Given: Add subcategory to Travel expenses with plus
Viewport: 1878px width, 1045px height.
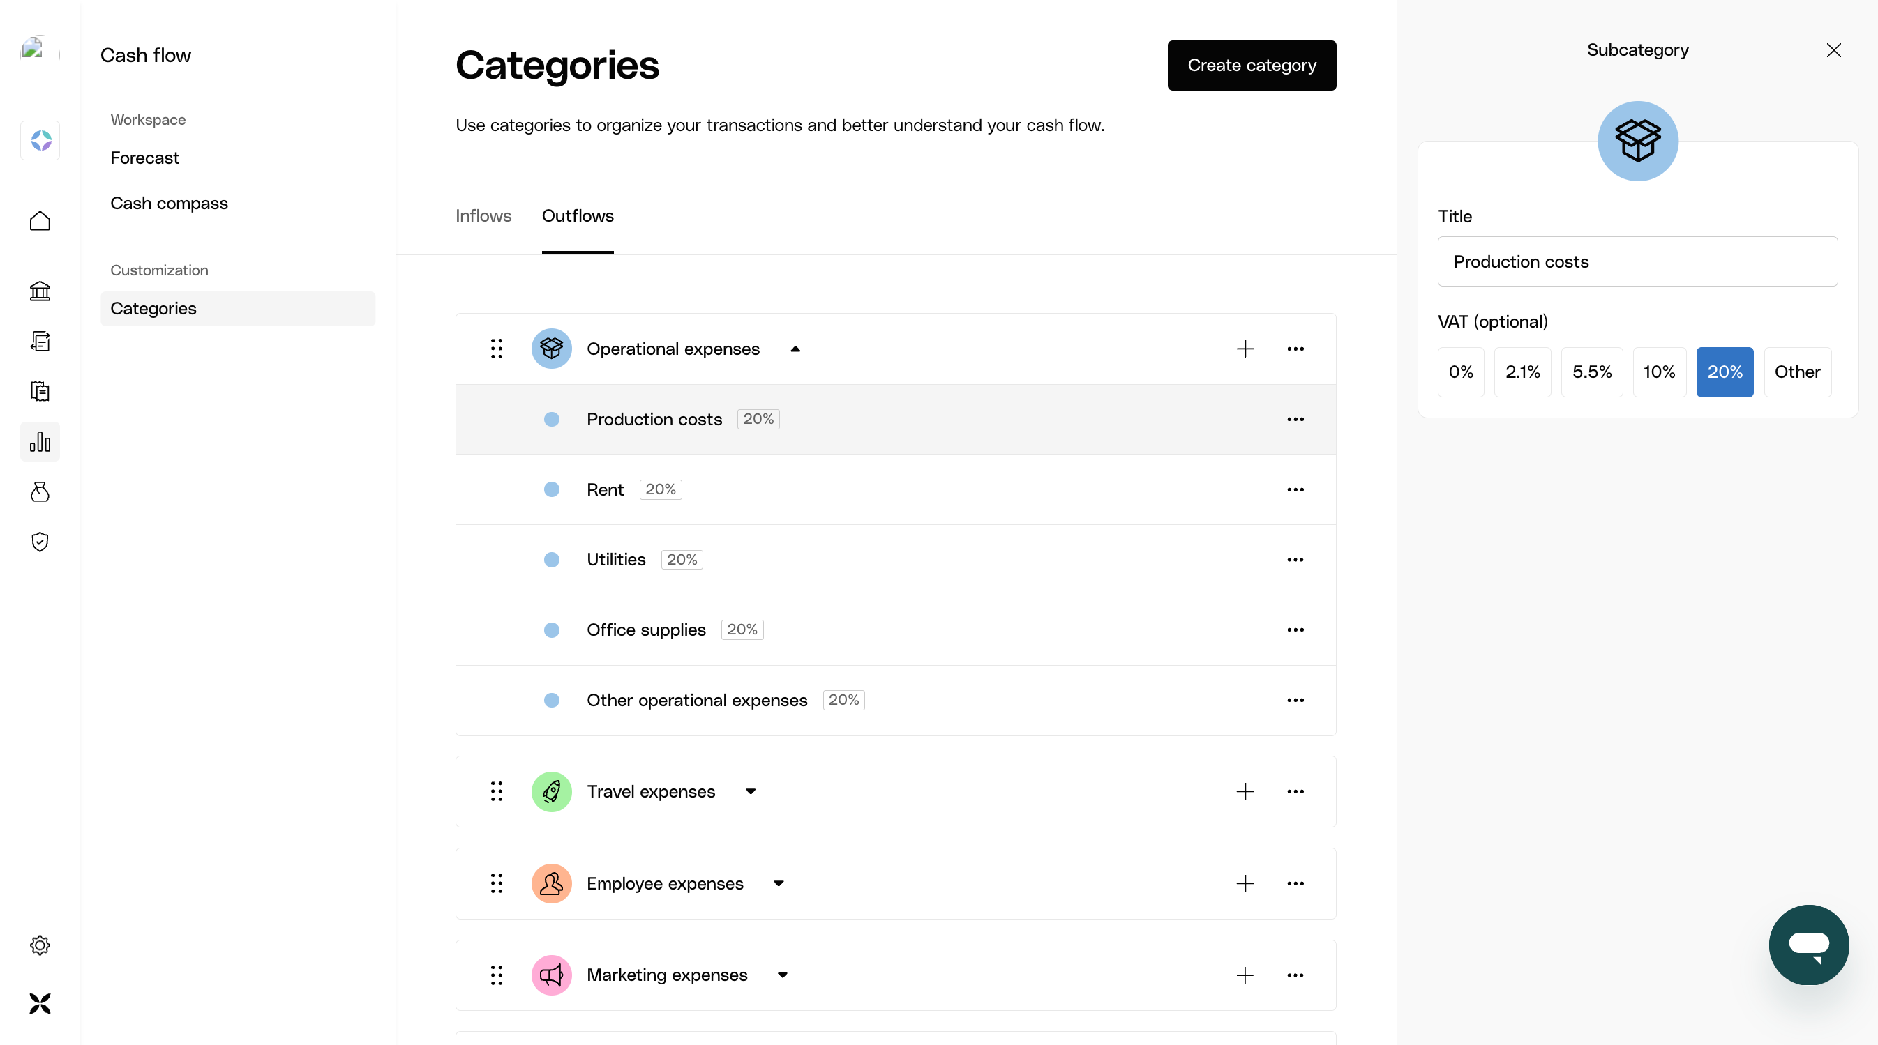Looking at the screenshot, I should [1245, 791].
